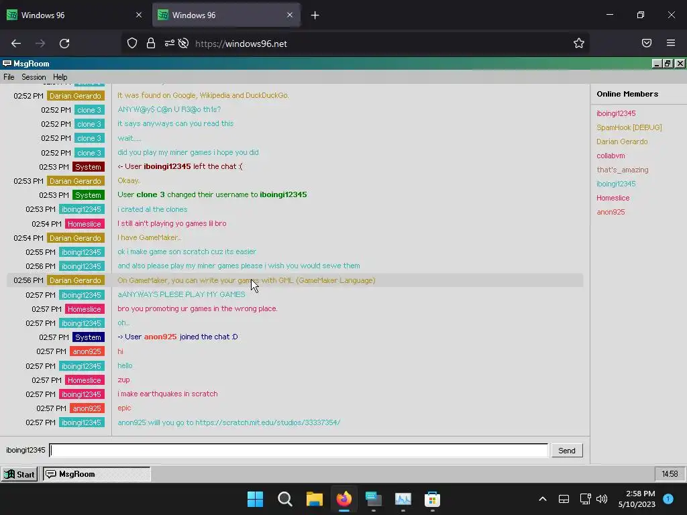Open the notification badge in system tray
Viewport: 687px width, 515px height.
(668, 499)
